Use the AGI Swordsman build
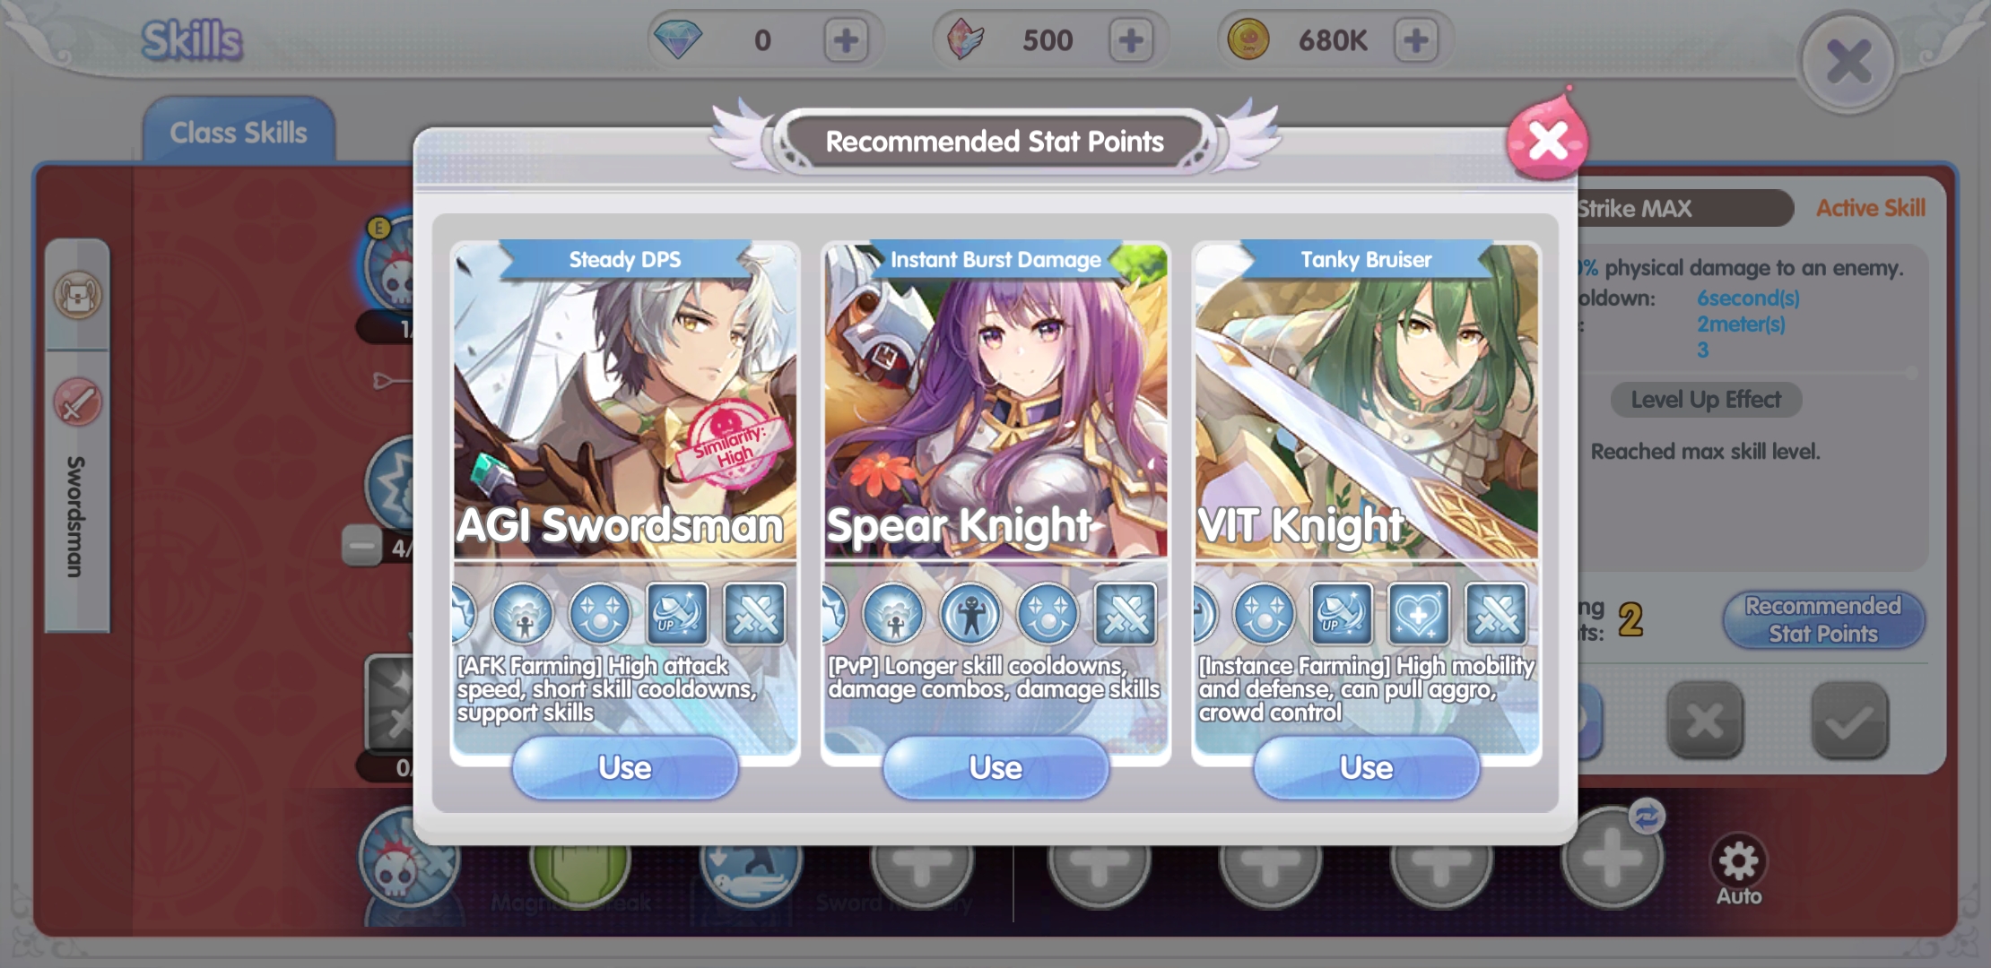Image resolution: width=1991 pixels, height=968 pixels. 625,767
